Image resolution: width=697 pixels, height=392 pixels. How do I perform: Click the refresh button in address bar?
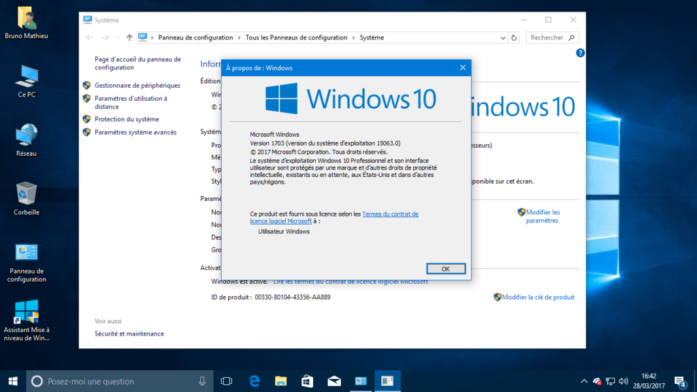coord(514,38)
